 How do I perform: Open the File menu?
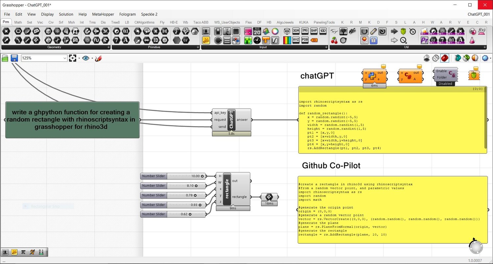[7, 14]
